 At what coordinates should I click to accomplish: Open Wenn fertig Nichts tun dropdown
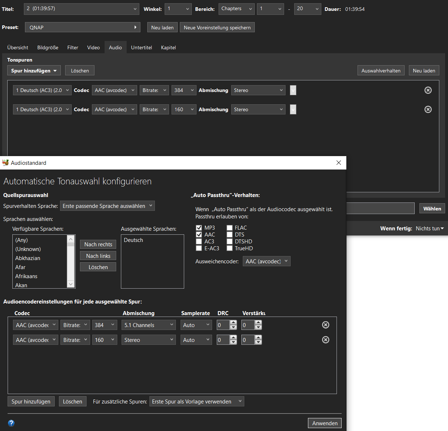coord(430,229)
